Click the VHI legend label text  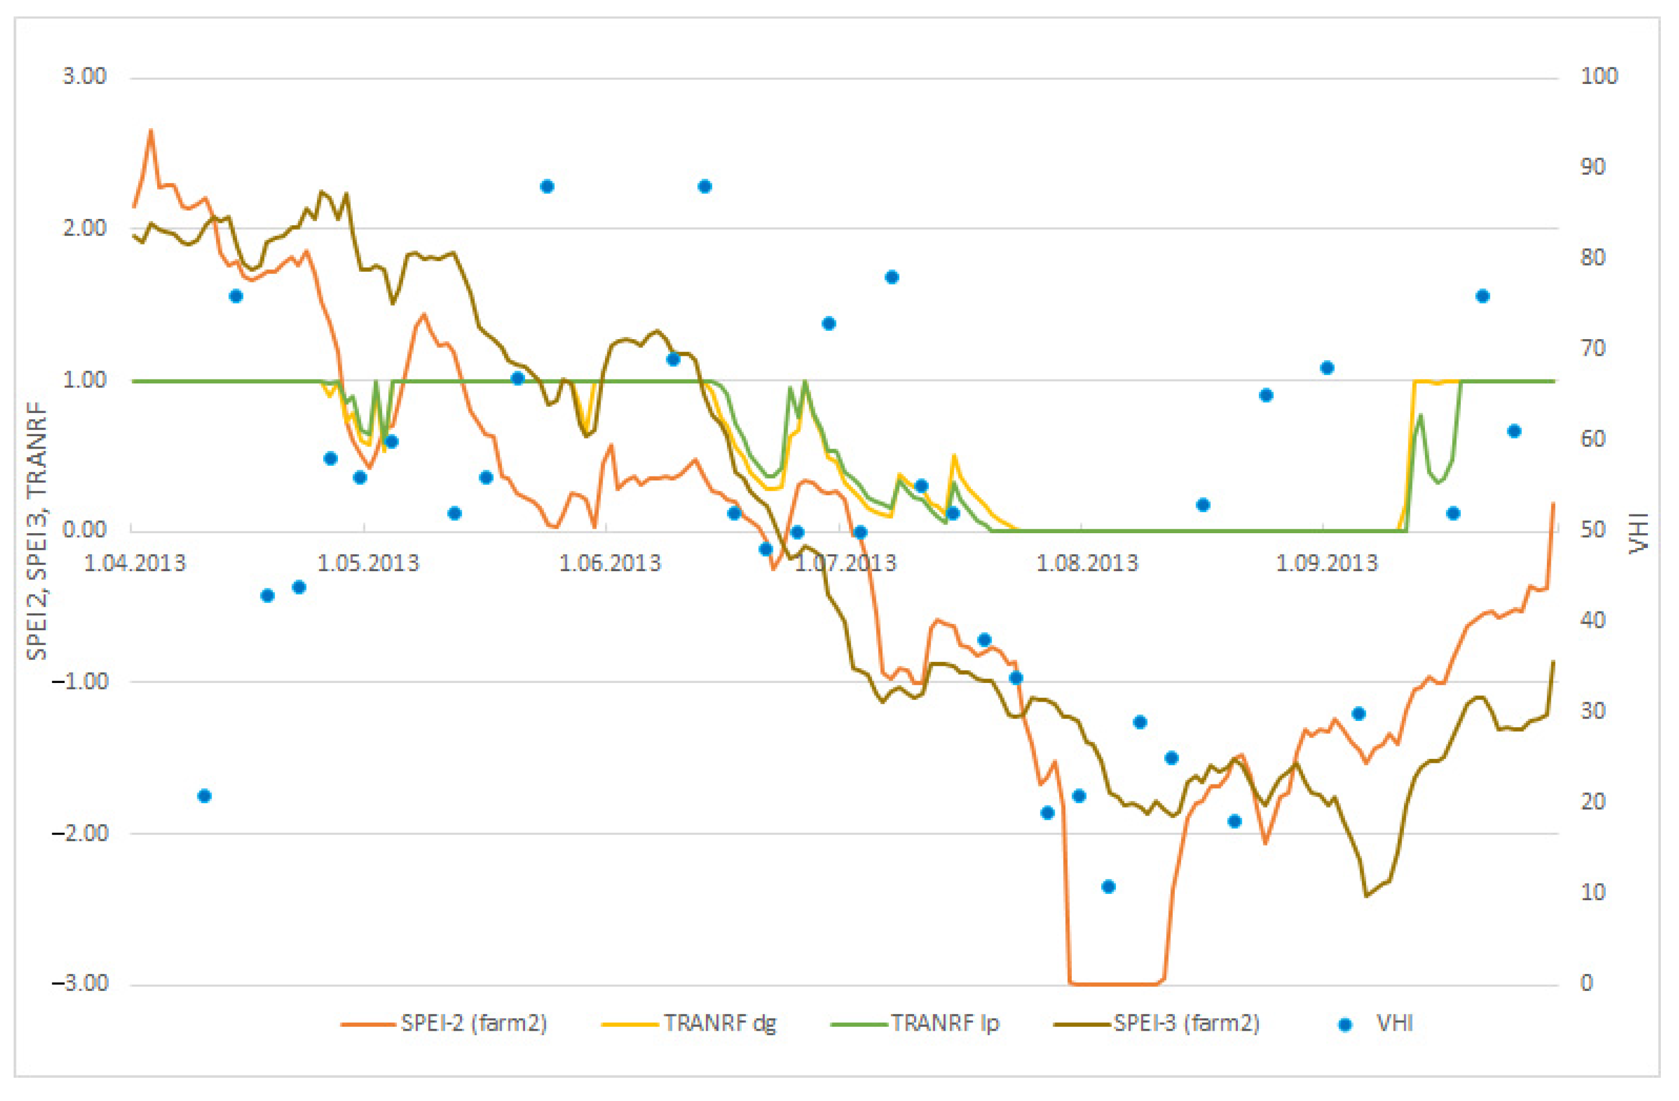(1394, 1023)
